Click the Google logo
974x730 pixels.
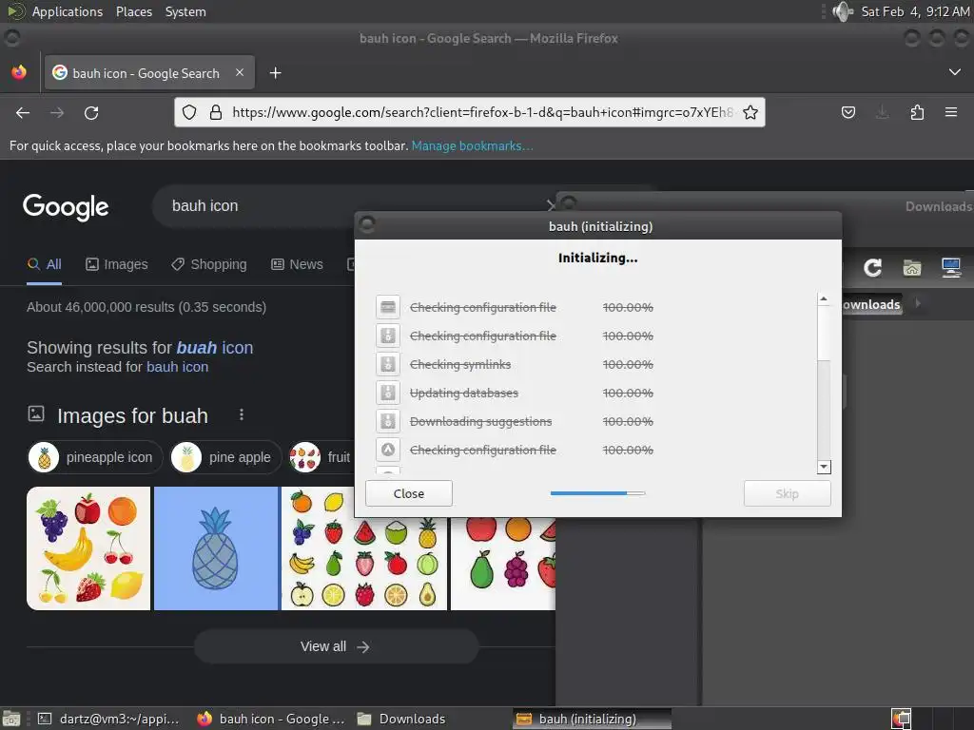click(x=66, y=206)
